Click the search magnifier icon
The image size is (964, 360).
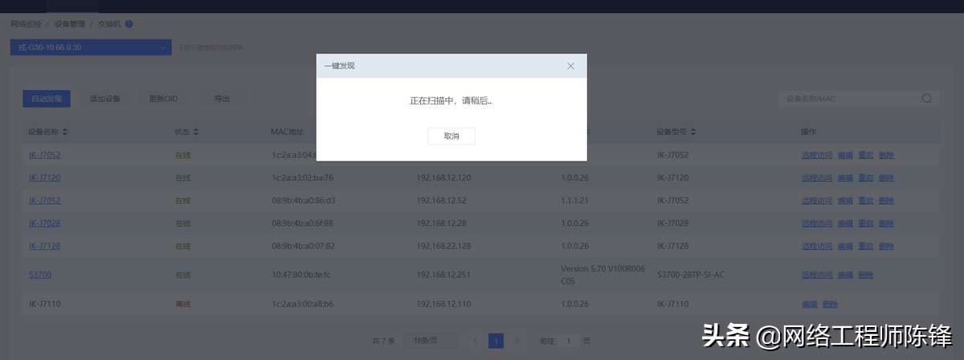(x=926, y=99)
